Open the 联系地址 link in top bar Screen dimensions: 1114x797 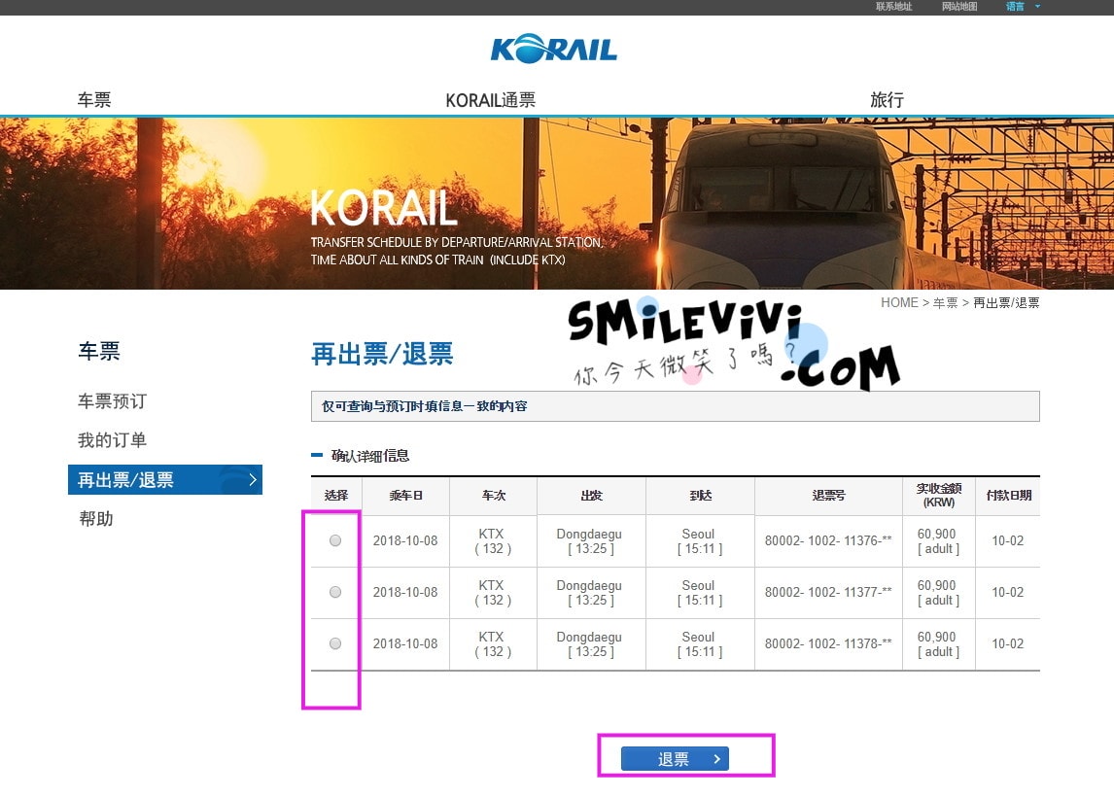click(893, 7)
